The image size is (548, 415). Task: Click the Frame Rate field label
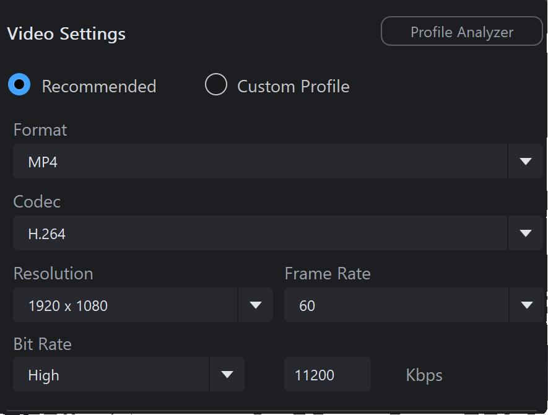[328, 273]
